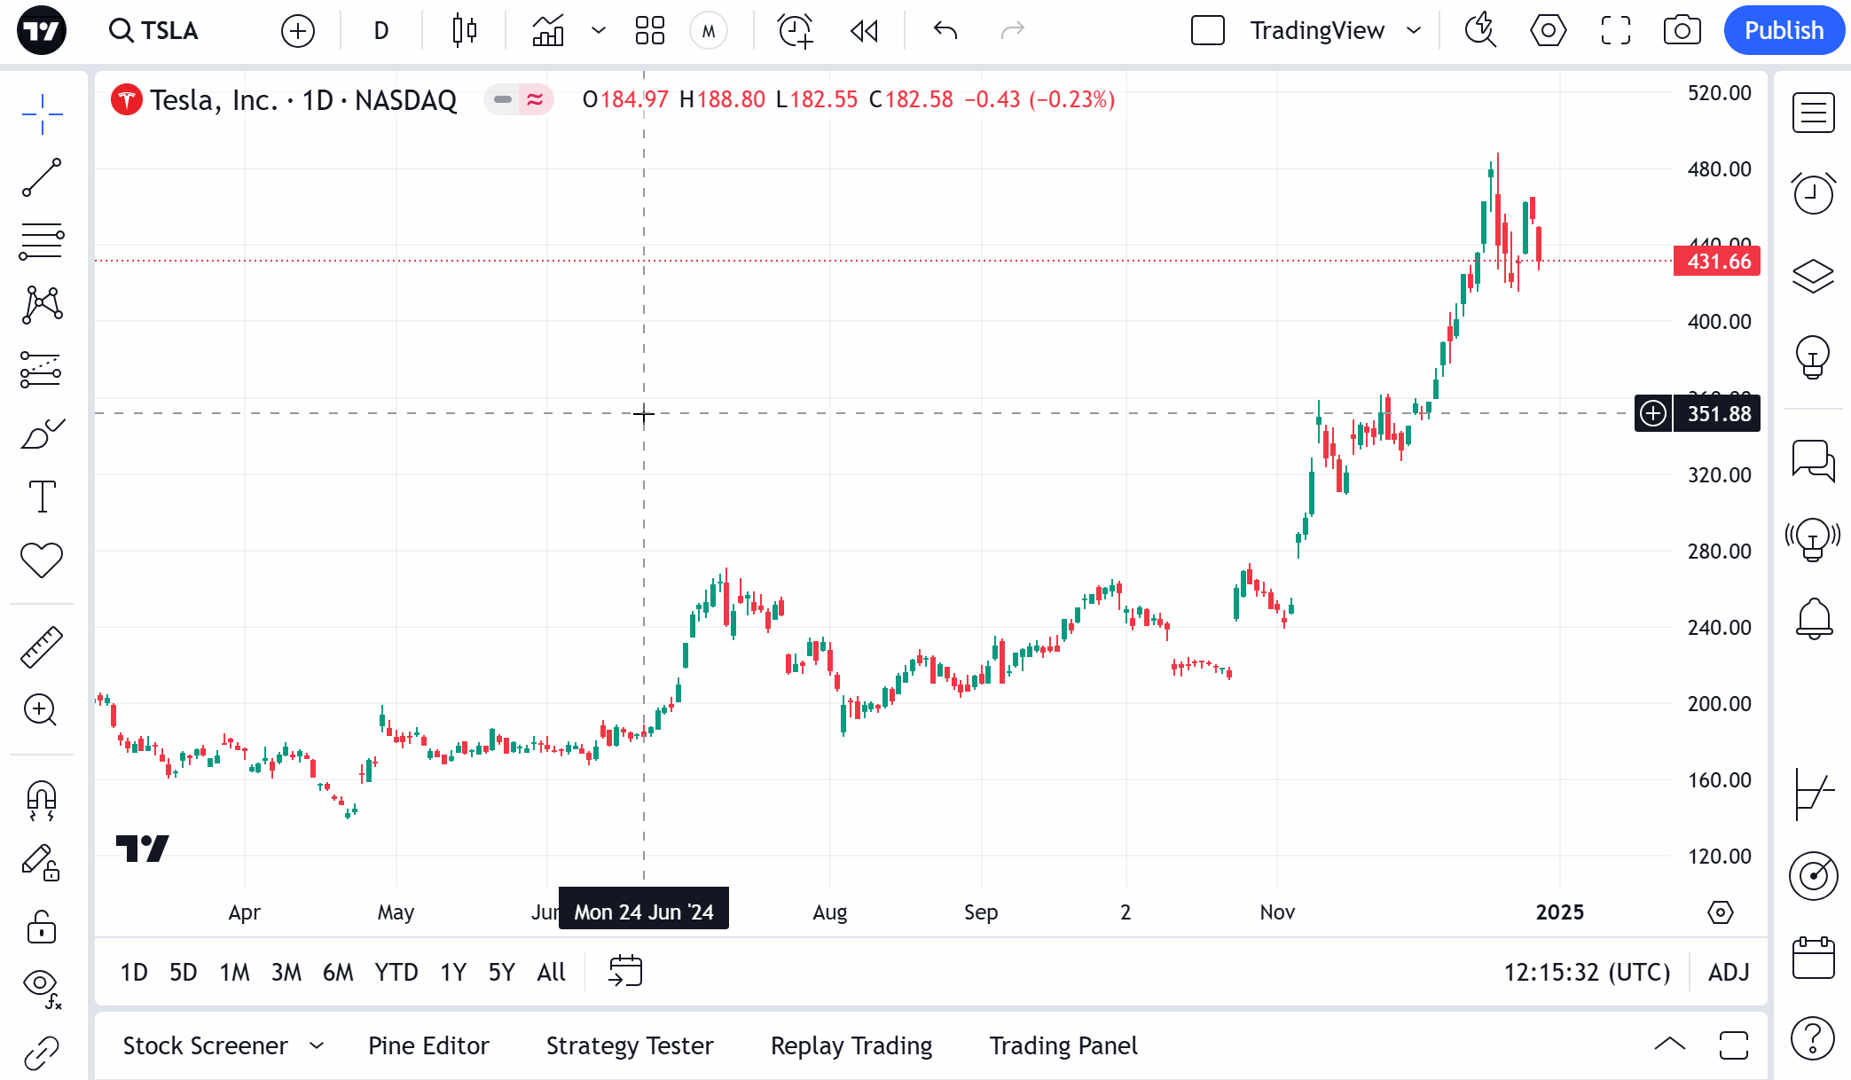1851x1080 pixels.
Task: Switch to the Pine Editor tab
Action: (x=428, y=1046)
